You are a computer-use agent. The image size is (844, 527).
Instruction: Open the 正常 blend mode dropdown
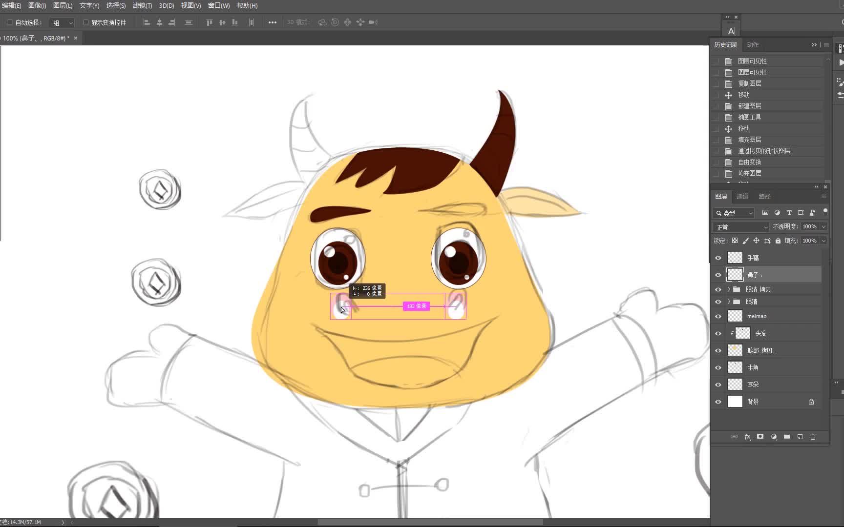(741, 227)
